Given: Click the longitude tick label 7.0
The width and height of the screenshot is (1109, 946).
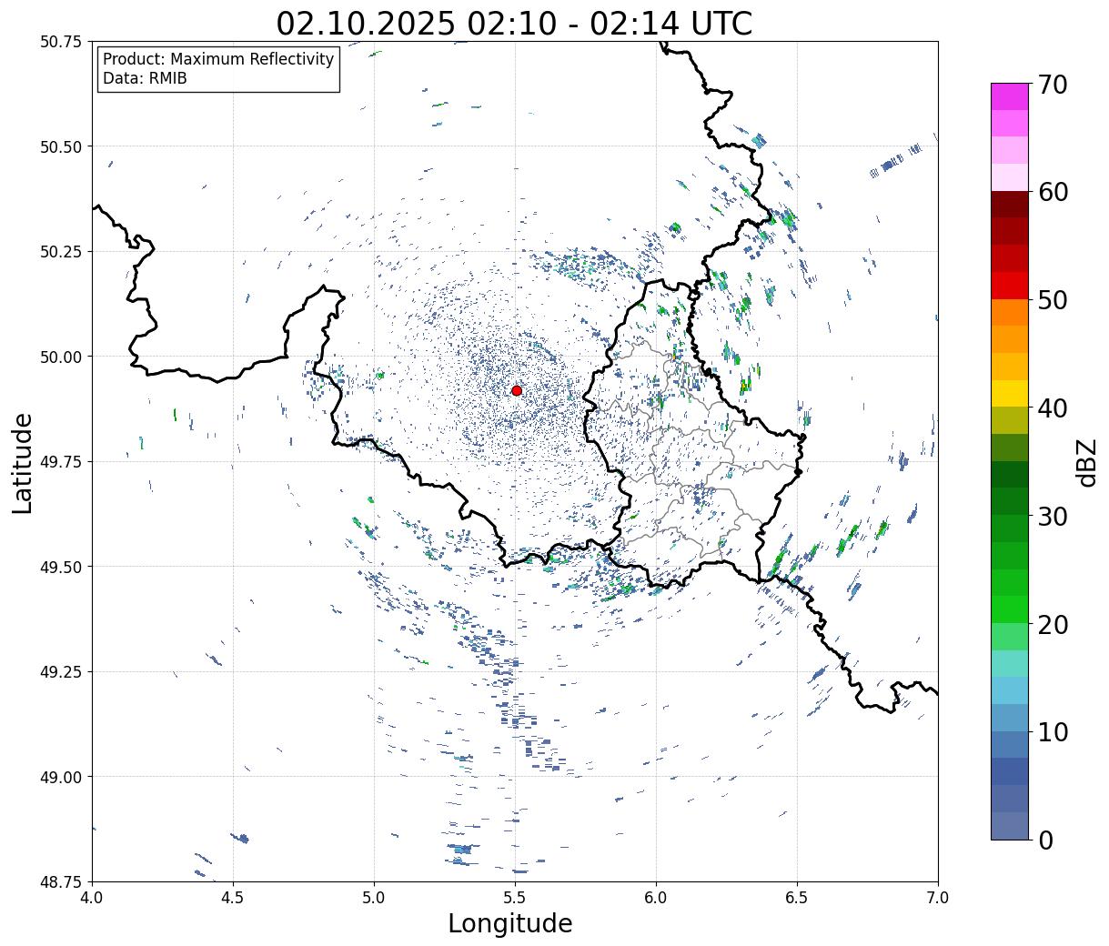Looking at the screenshot, I should [x=938, y=898].
